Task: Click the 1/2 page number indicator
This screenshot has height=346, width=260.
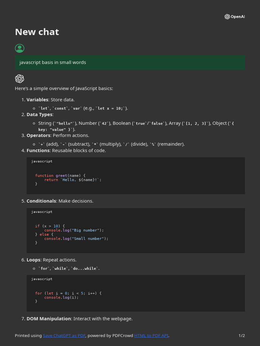Action: coord(241,336)
